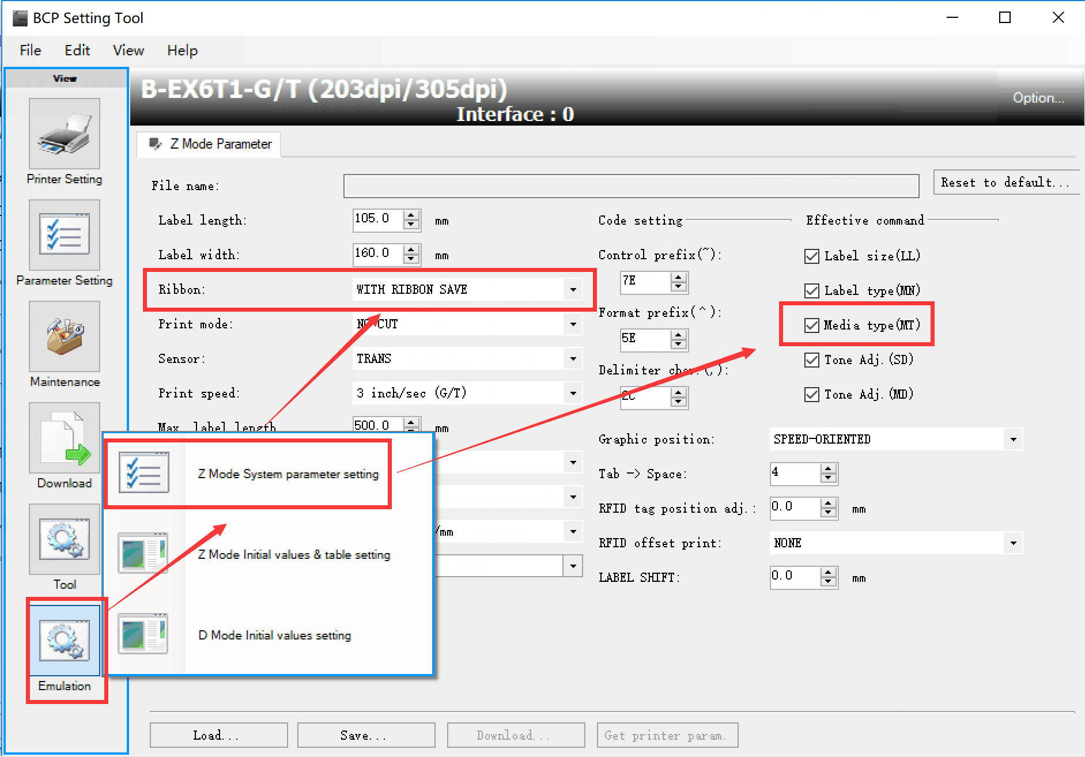The height and width of the screenshot is (757, 1085).
Task: Open the Maintenance toolbox icon
Action: pyautogui.click(x=65, y=336)
